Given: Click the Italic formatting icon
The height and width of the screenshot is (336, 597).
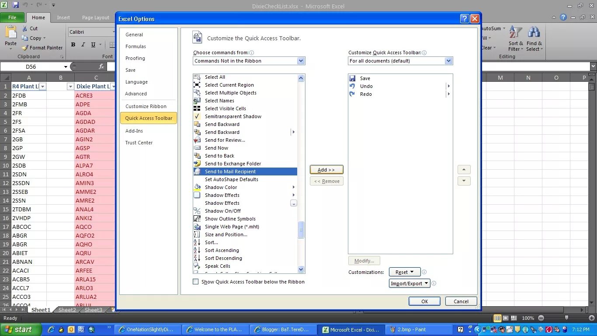Looking at the screenshot, I should tap(83, 45).
